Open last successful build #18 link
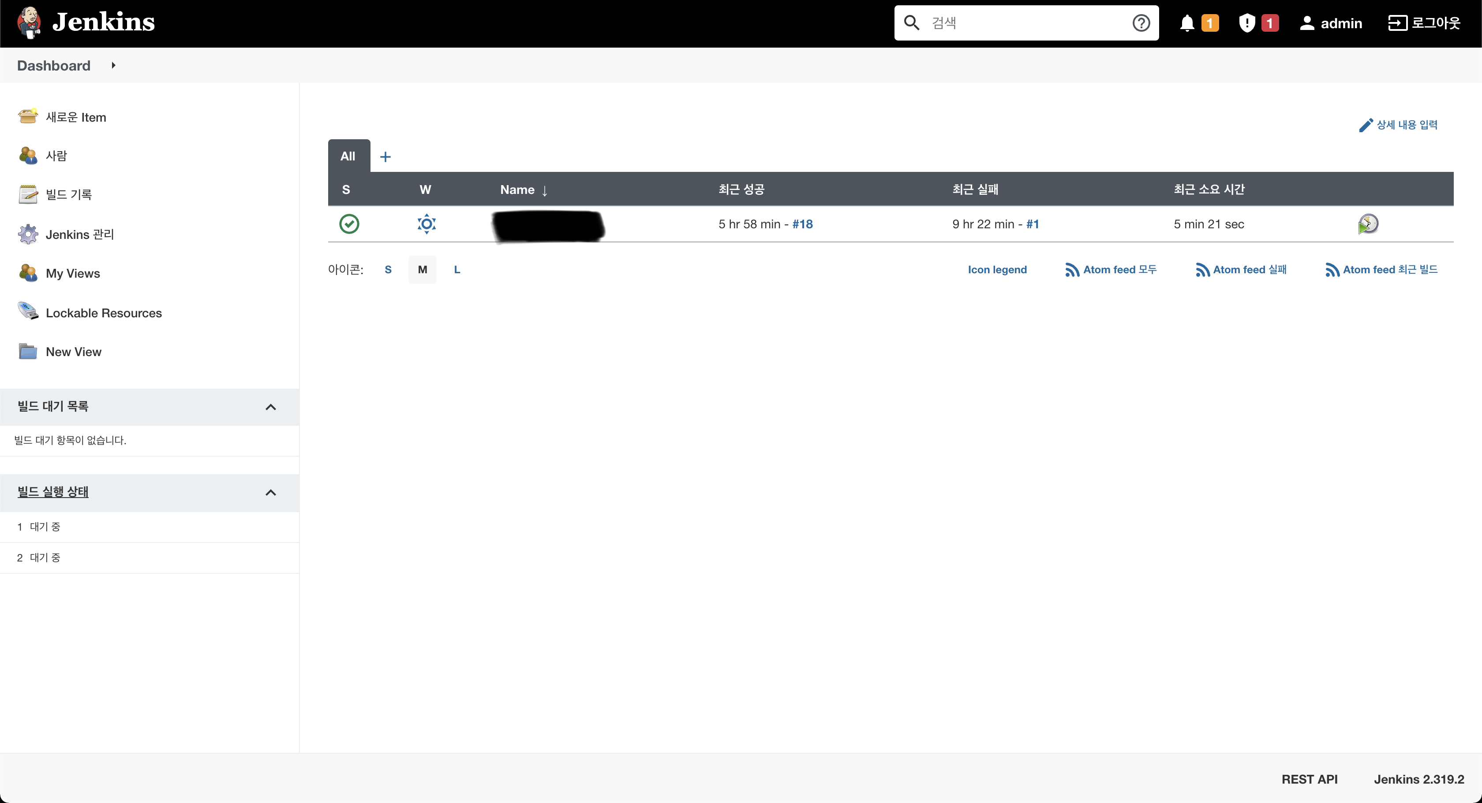This screenshot has height=803, width=1482. click(802, 224)
